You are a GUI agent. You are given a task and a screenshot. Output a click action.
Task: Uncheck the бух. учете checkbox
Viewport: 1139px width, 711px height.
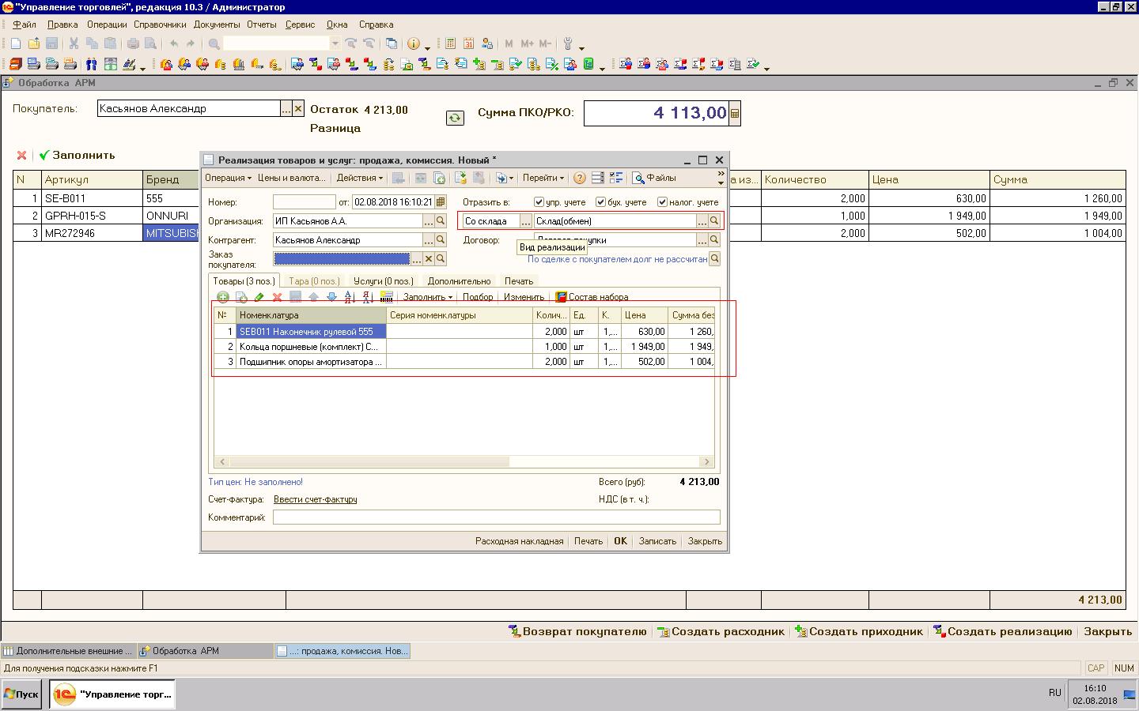(x=600, y=202)
